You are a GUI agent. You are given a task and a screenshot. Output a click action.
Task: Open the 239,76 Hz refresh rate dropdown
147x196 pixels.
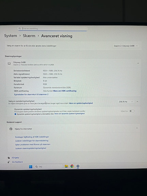[126, 102]
